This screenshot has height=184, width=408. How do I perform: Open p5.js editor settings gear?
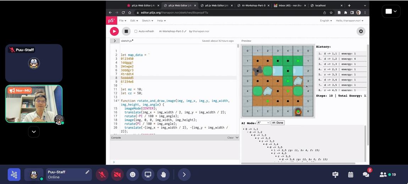(x=361, y=31)
